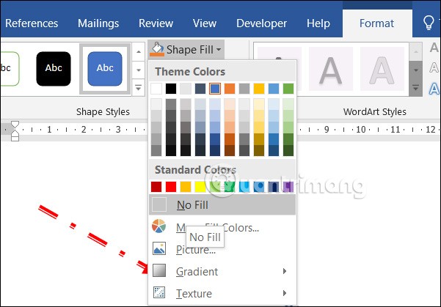This screenshot has width=441, height=307.
Task: Click the Gradient fill icon
Action: [x=159, y=271]
